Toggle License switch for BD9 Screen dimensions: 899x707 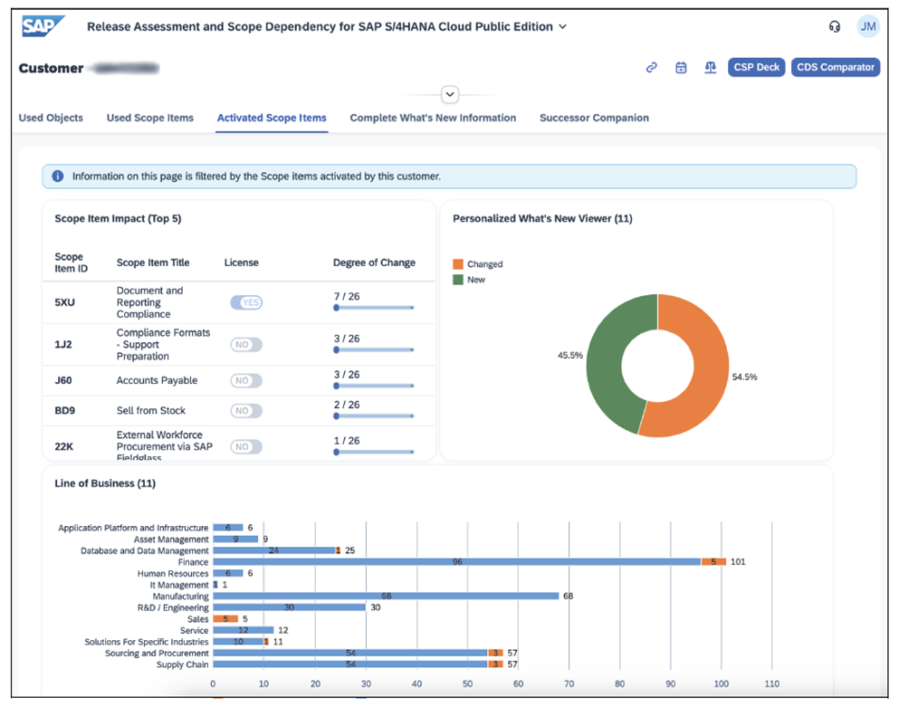tap(246, 411)
